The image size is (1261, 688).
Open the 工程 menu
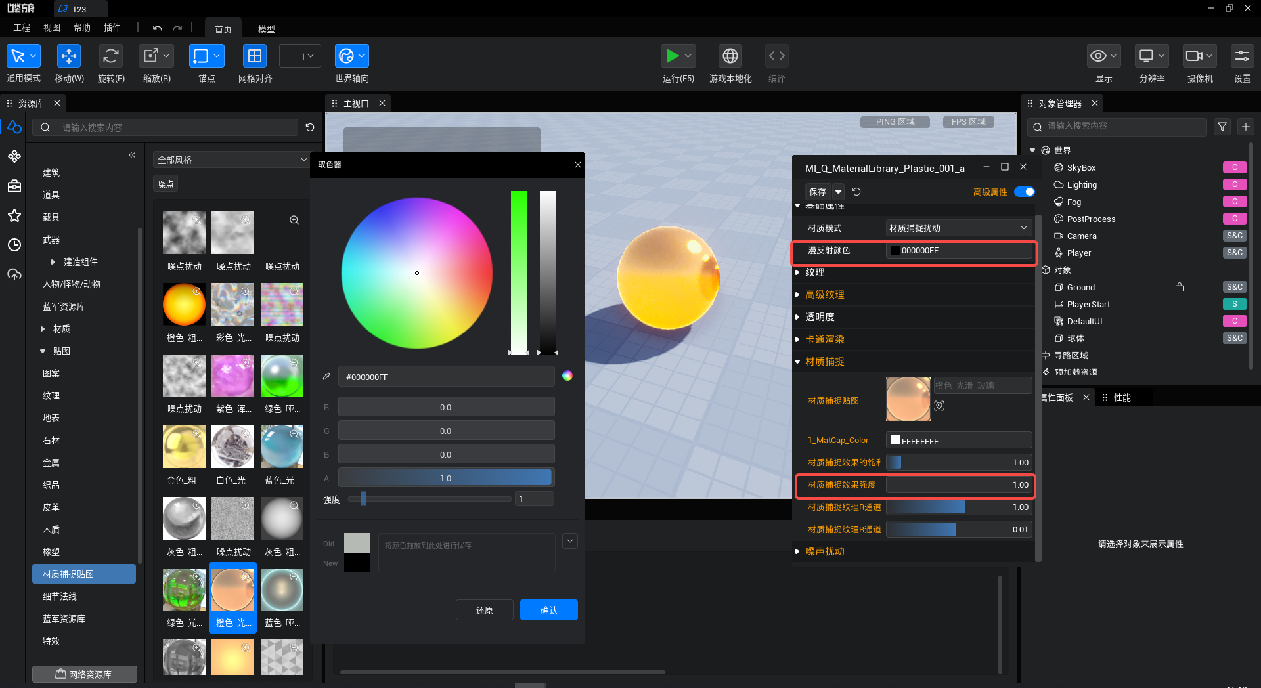[22, 28]
